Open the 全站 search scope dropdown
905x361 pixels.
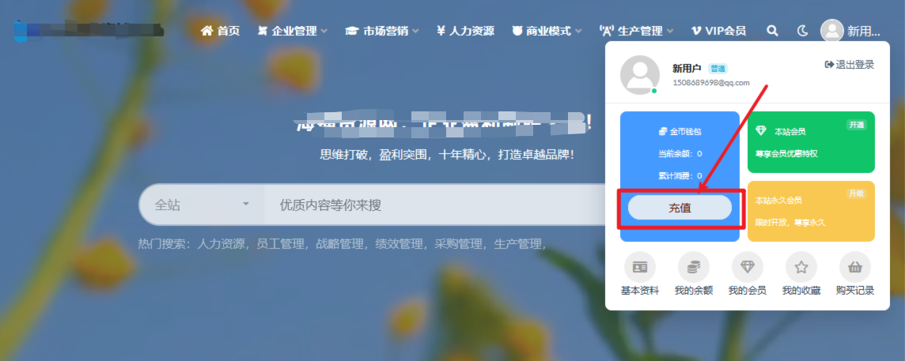pyautogui.click(x=202, y=205)
